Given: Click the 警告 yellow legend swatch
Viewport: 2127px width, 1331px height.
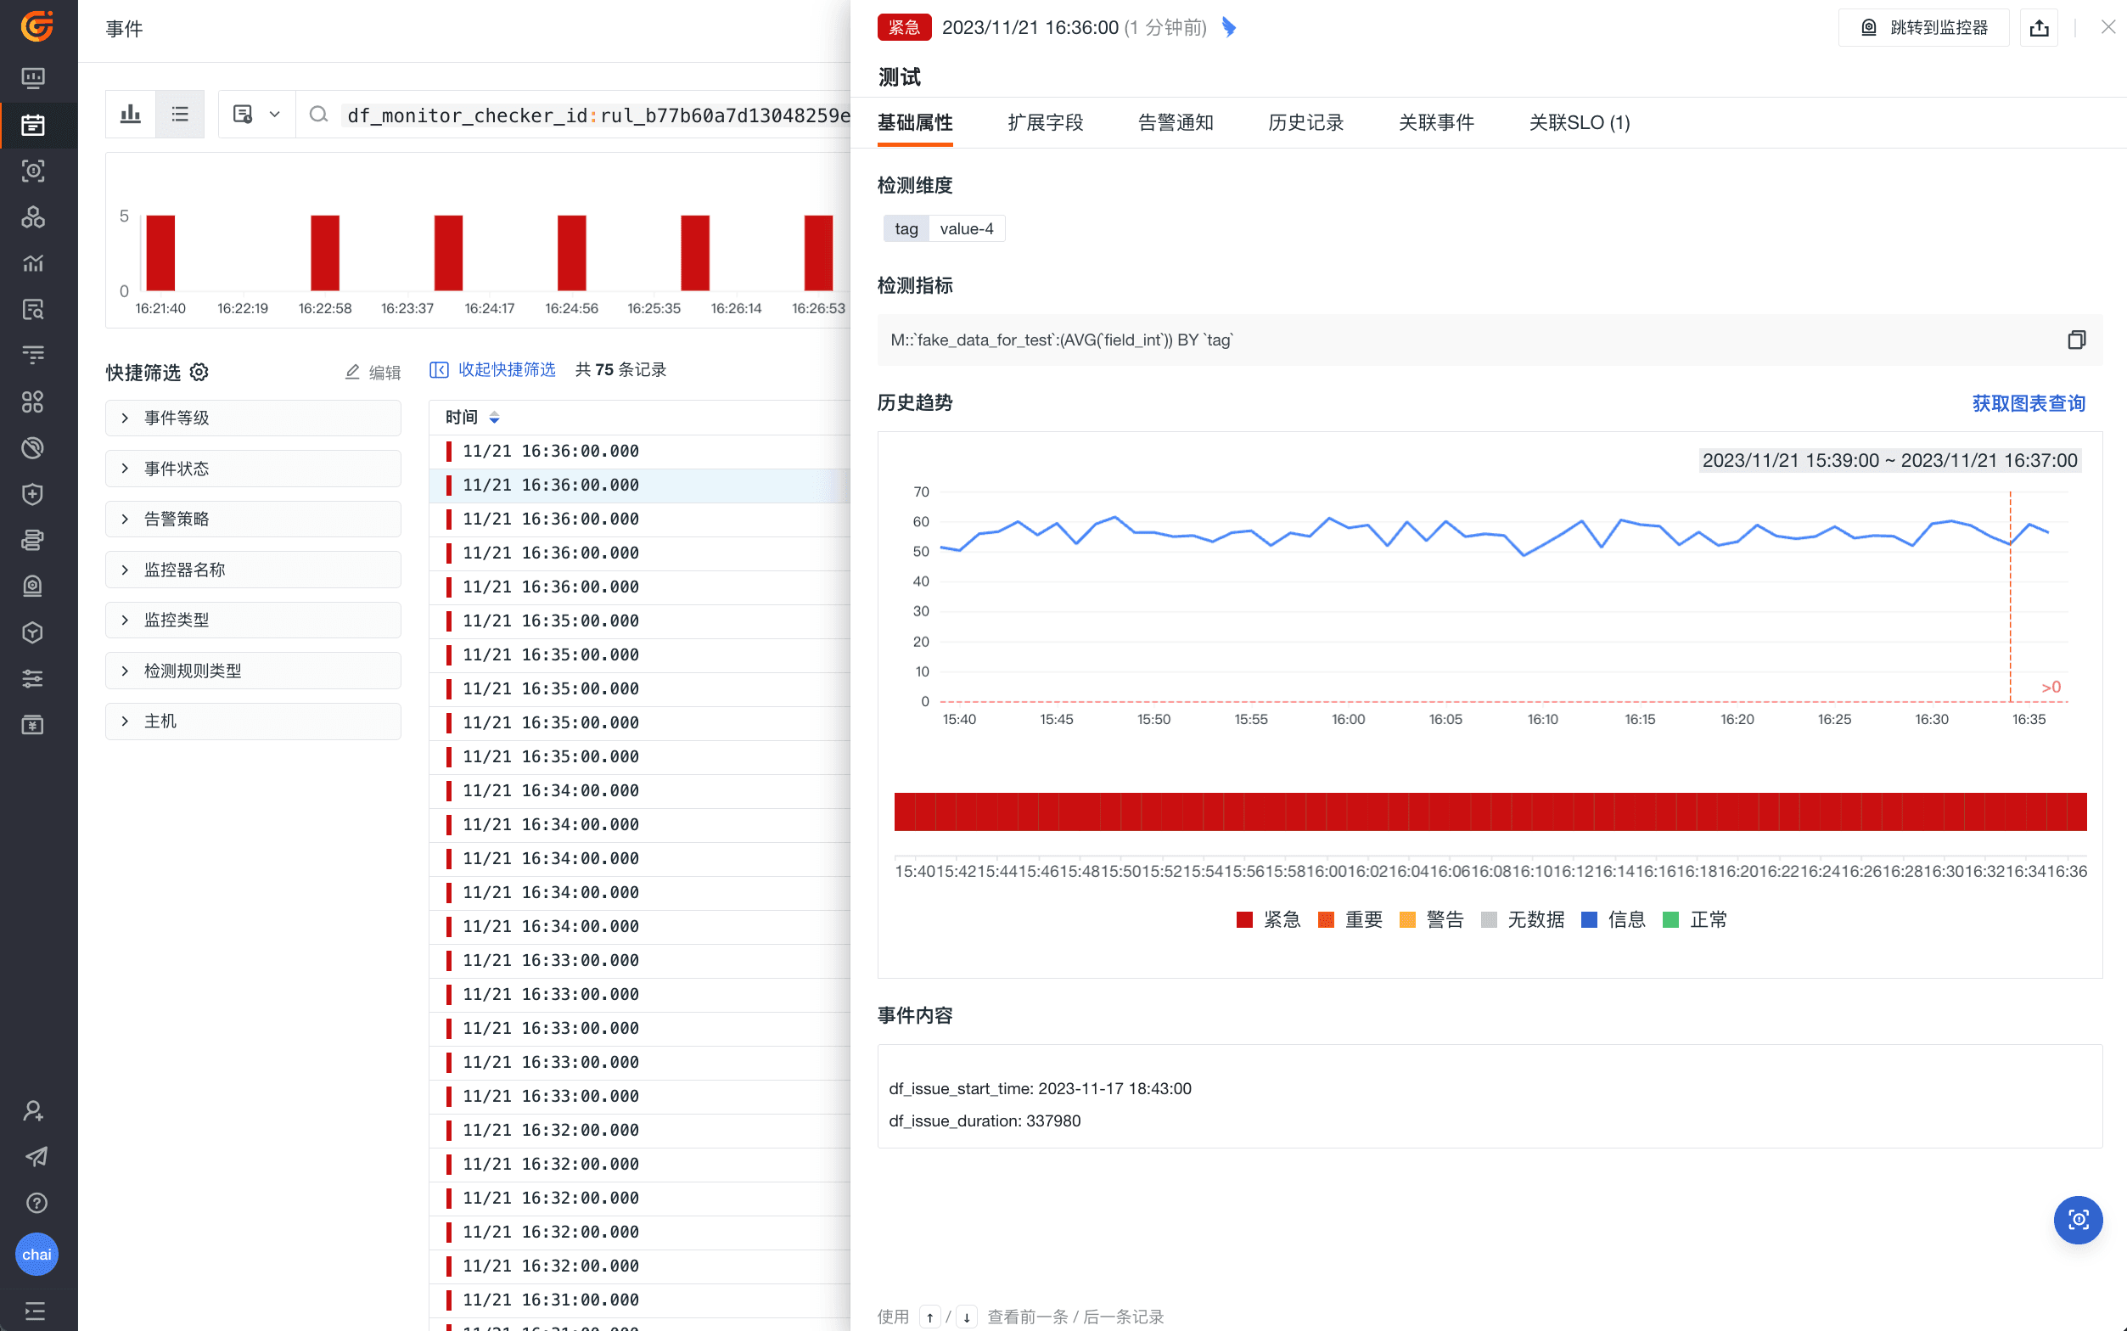Looking at the screenshot, I should (x=1407, y=920).
